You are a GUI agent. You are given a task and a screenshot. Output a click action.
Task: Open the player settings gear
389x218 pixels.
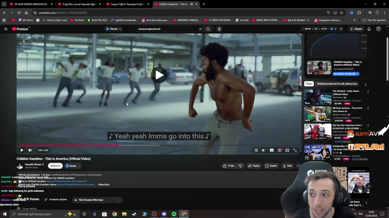pyautogui.click(x=280, y=150)
